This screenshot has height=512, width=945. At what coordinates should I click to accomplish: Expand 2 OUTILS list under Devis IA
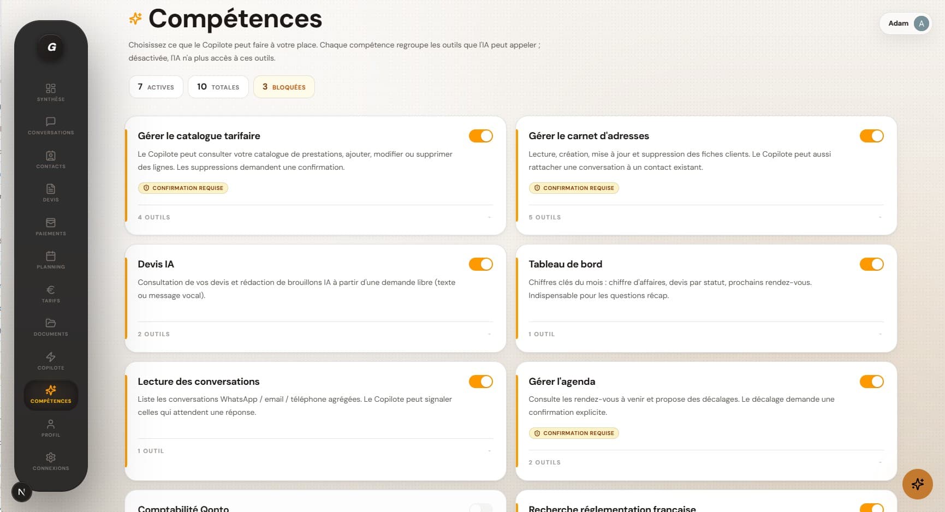315,334
